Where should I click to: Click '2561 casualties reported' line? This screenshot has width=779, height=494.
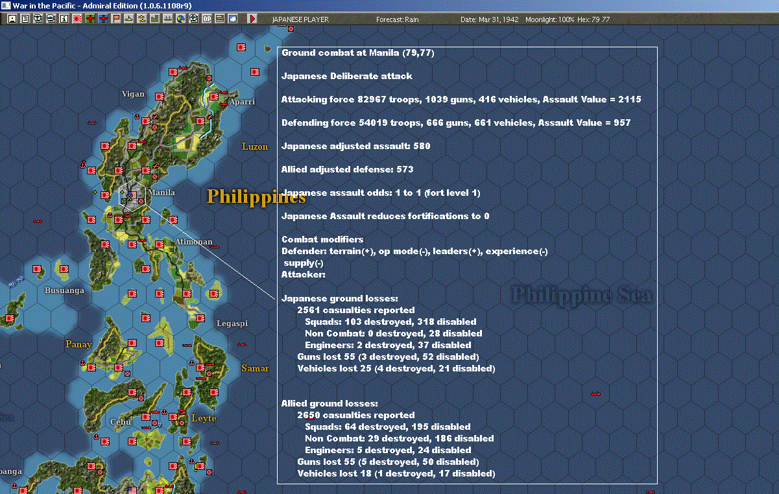[x=356, y=310]
